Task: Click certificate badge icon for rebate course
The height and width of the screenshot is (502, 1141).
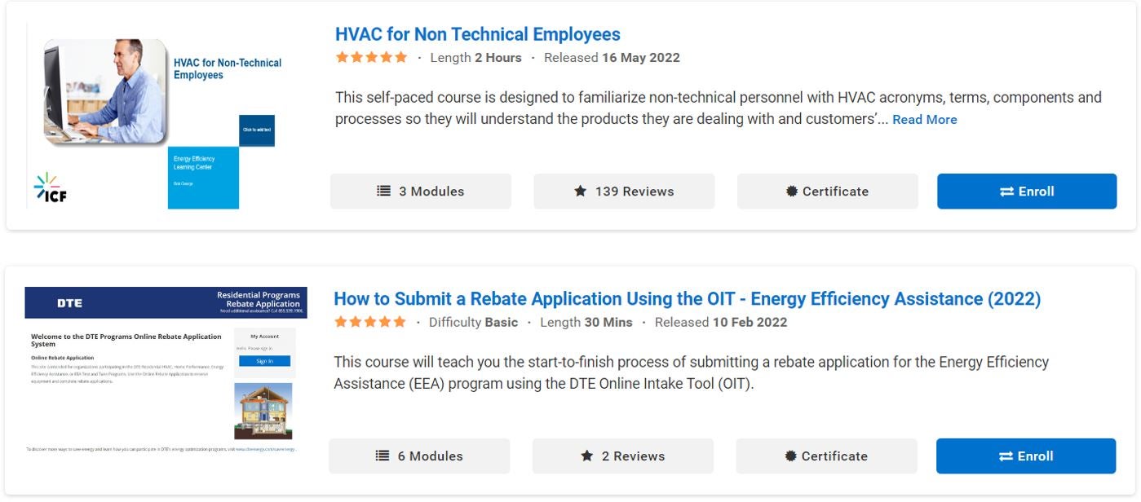Action: [x=790, y=456]
